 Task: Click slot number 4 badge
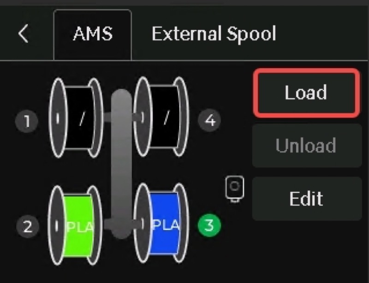point(209,120)
